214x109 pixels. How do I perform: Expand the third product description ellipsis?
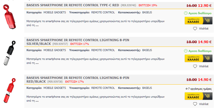[37, 101]
